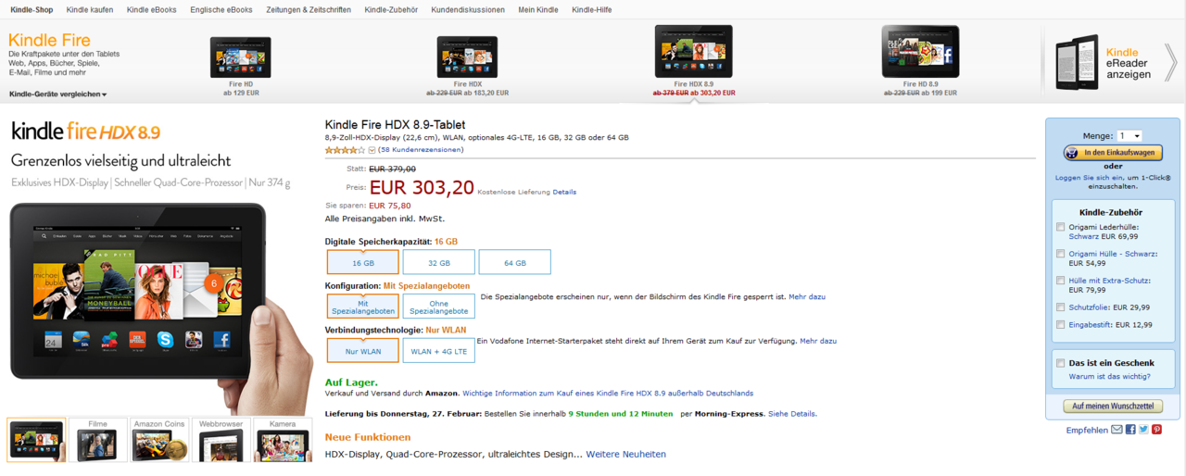The image size is (1186, 476).
Task: Select 64 GB storage option
Action: point(515,262)
